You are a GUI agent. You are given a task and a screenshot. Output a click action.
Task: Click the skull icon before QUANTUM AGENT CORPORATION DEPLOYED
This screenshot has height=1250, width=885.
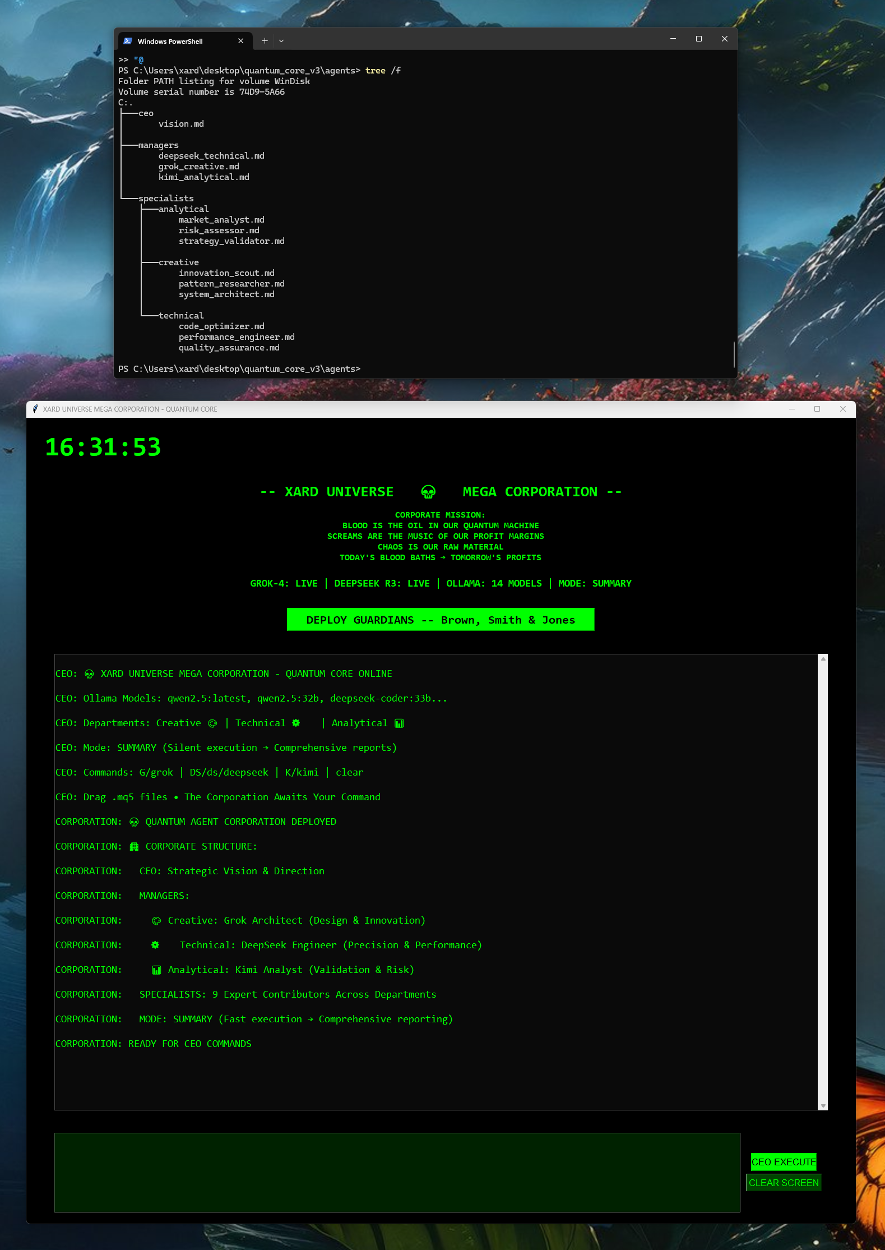pyautogui.click(x=134, y=822)
